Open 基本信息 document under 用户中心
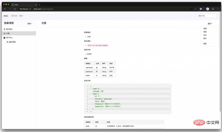222x132 pixels. pyautogui.click(x=12, y=42)
